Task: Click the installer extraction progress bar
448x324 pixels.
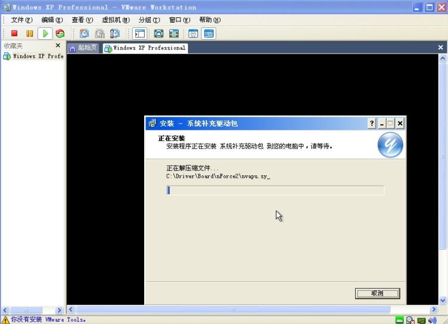Action: 275,190
